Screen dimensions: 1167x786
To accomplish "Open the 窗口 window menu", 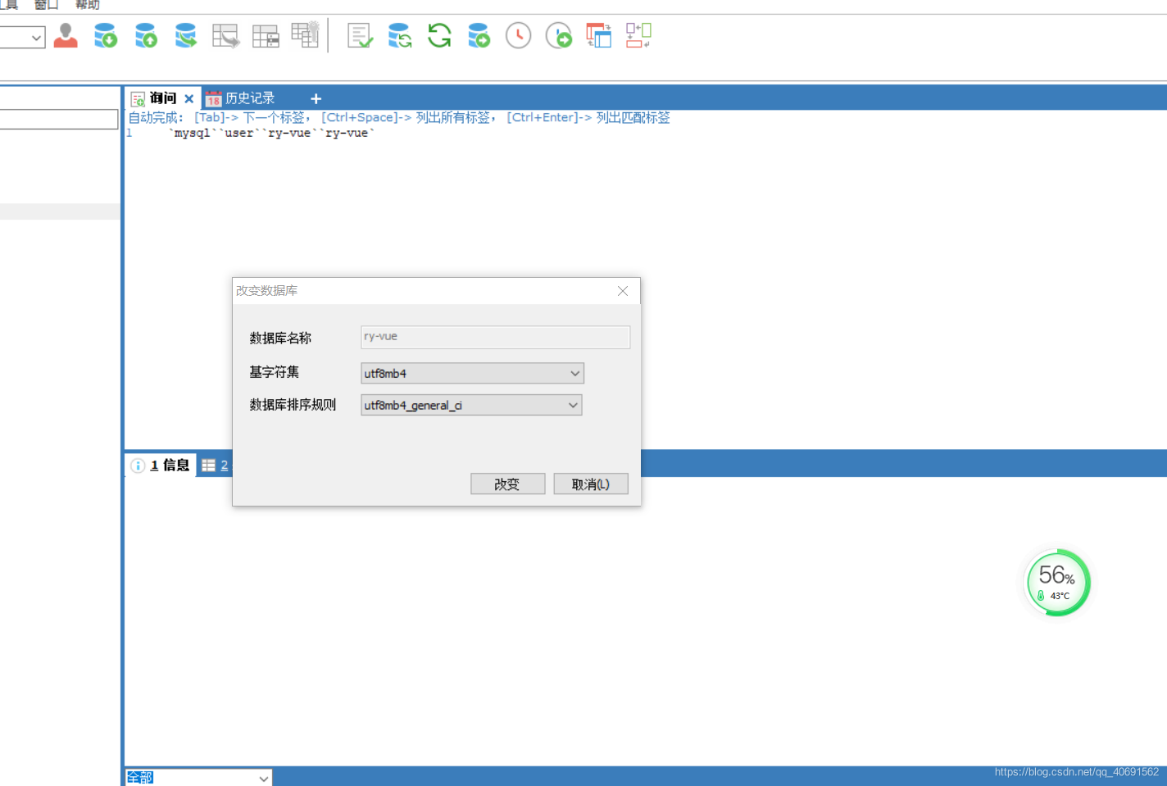I will (x=46, y=5).
